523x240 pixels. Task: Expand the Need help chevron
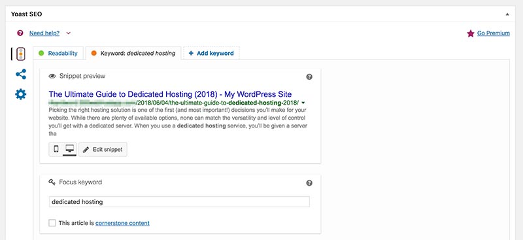coord(69,33)
